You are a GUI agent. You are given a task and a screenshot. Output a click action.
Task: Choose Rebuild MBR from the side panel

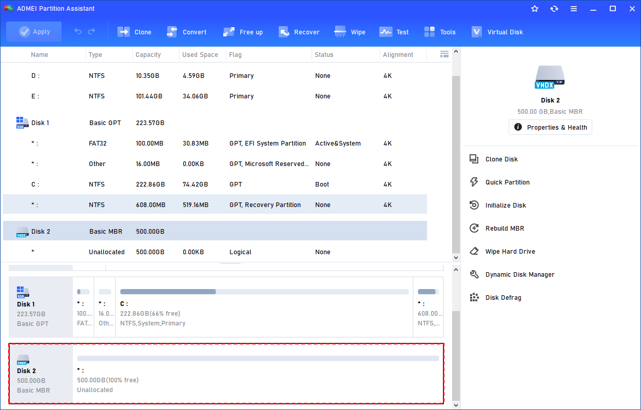(x=504, y=229)
